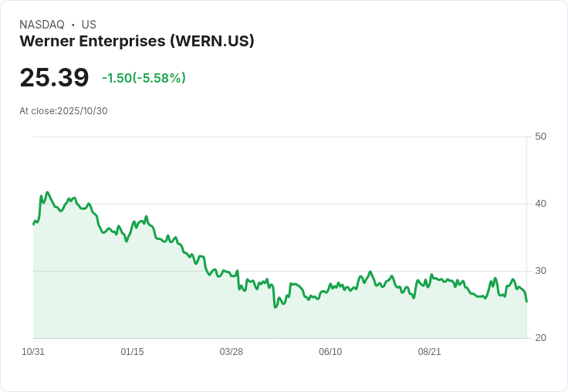Viewport: 568px width, 392px height.
Task: Click the US market label
Action: pyautogui.click(x=89, y=25)
